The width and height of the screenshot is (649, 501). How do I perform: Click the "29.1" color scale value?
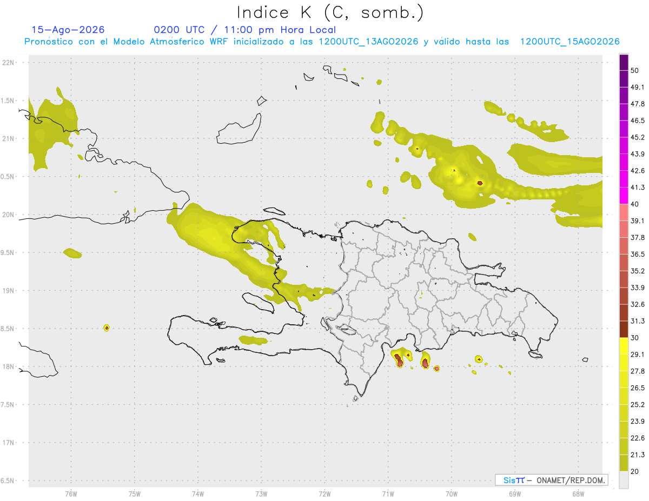(x=638, y=355)
